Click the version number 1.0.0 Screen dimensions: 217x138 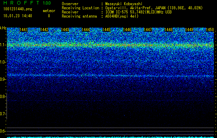tap(47, 3)
